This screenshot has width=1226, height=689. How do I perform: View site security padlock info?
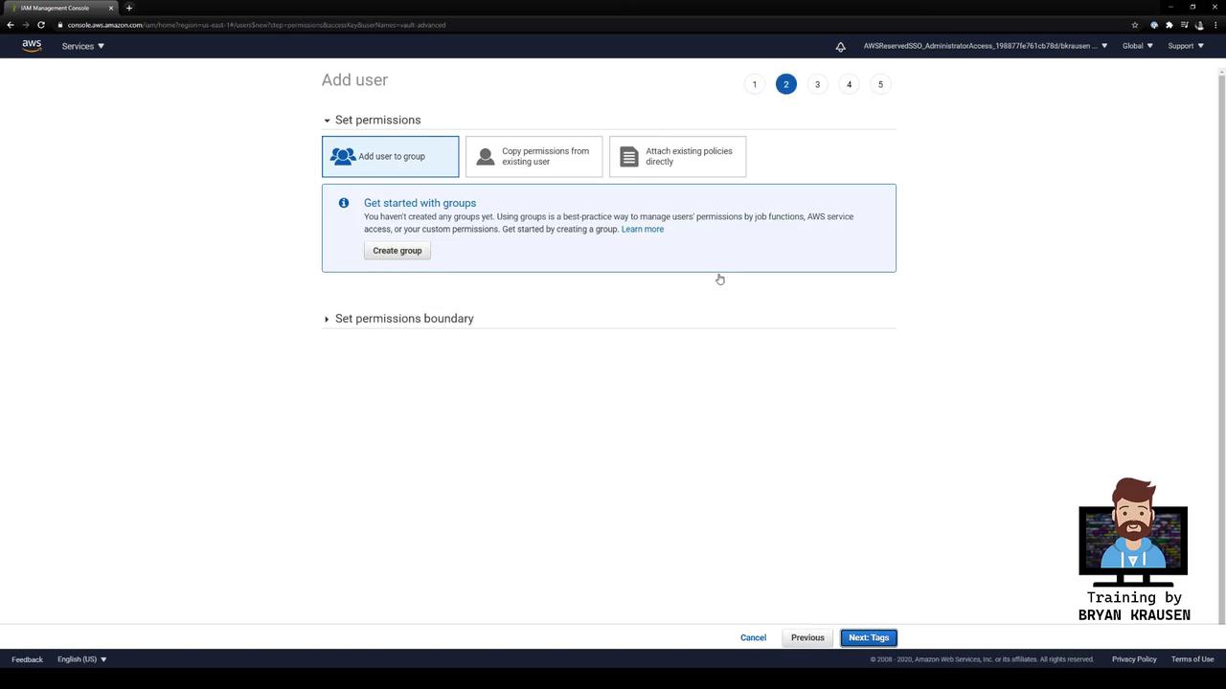point(59,25)
